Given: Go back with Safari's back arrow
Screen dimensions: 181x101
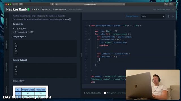Looking at the screenshot, I should click(x=14, y=4).
